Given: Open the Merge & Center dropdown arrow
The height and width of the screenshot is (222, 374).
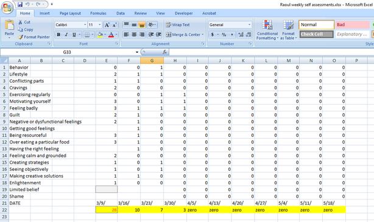Looking at the screenshot, I should click(x=203, y=35).
